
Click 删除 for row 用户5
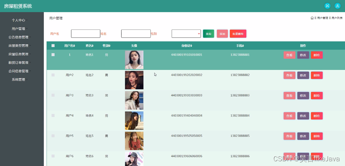tap(316, 136)
